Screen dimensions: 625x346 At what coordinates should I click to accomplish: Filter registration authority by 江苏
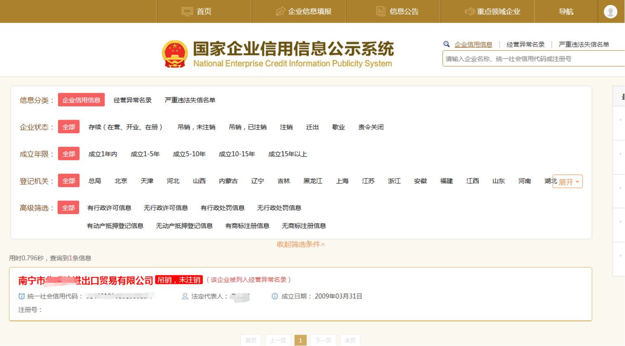pos(368,181)
